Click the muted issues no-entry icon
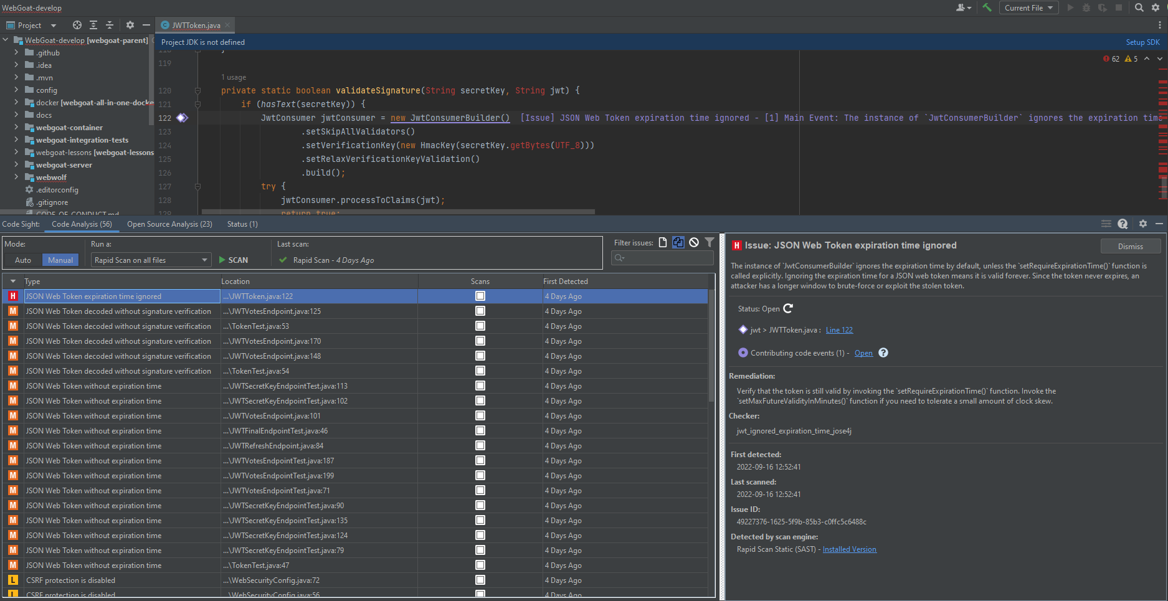The height and width of the screenshot is (601, 1168). coord(694,242)
